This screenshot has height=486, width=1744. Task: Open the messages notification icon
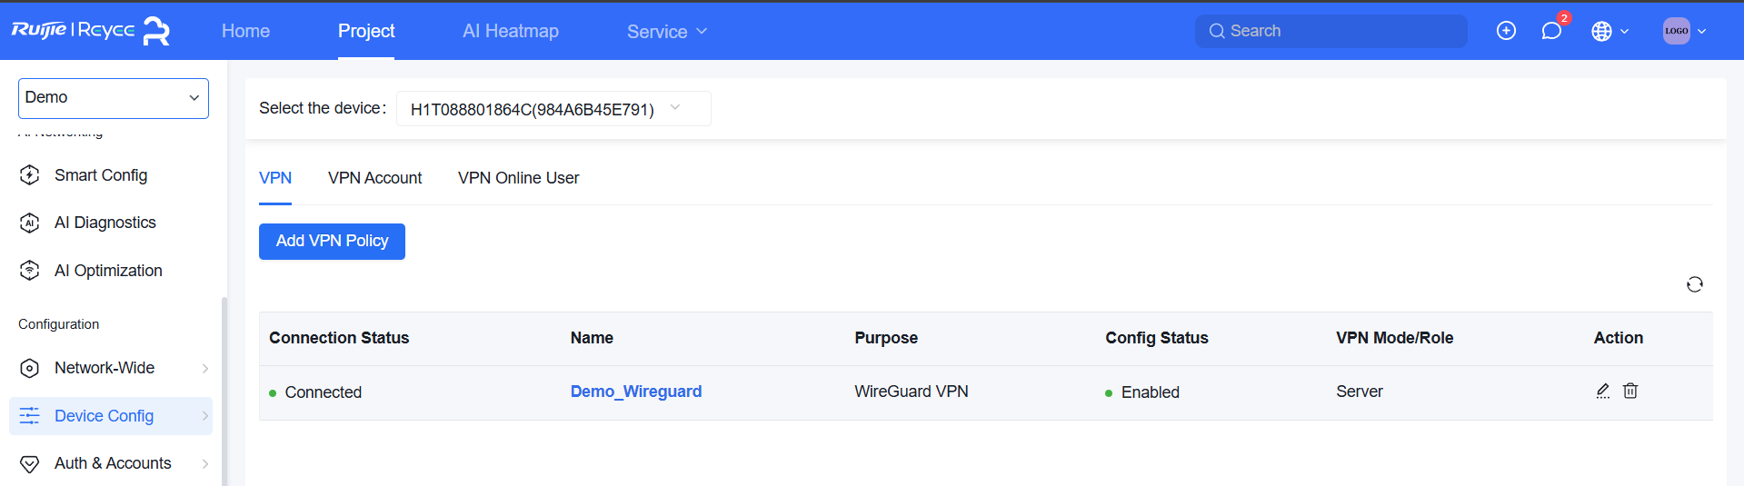1551,31
